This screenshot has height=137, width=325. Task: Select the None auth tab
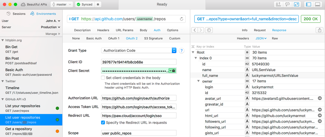click(x=76, y=38)
